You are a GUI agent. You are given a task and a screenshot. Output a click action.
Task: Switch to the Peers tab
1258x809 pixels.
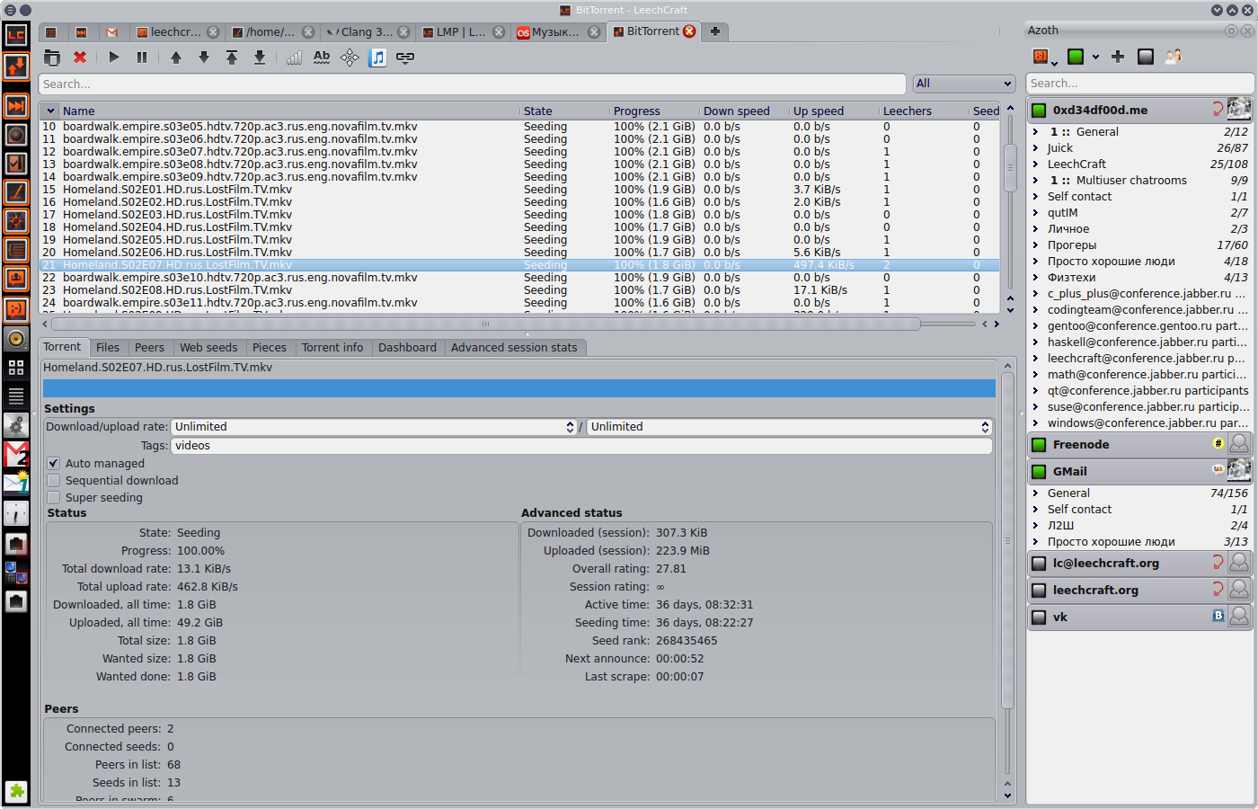[x=149, y=347]
